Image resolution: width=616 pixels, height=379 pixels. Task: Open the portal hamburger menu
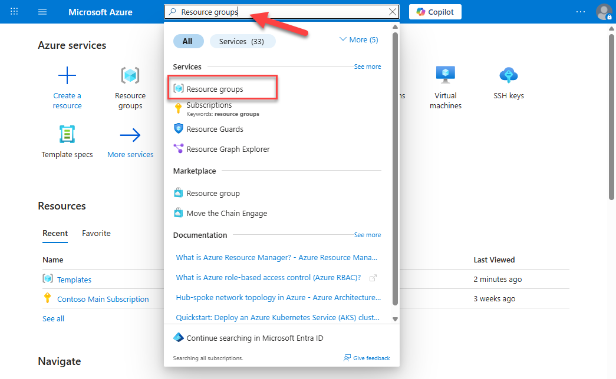pyautogui.click(x=42, y=12)
